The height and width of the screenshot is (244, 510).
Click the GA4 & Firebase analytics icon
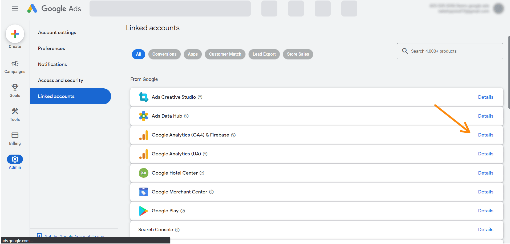click(x=143, y=135)
